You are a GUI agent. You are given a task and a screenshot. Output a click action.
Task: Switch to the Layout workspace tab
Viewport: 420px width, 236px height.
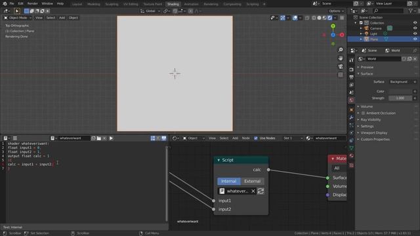point(77,4)
